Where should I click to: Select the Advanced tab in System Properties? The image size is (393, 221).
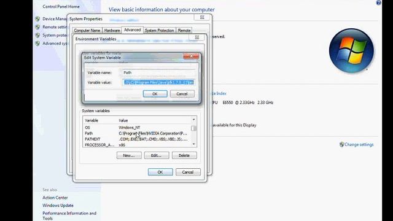click(133, 30)
